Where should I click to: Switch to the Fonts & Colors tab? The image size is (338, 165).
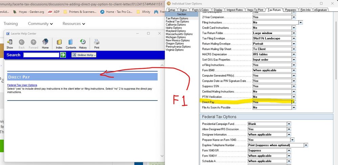[200, 10]
